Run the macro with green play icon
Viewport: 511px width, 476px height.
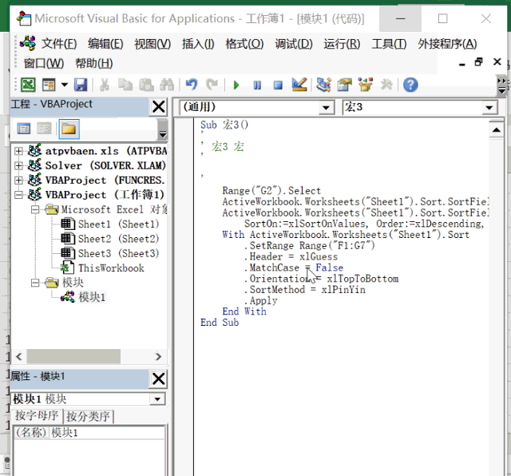[236, 85]
